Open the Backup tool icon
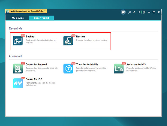This screenshot has width=167, height=126. click(18, 40)
